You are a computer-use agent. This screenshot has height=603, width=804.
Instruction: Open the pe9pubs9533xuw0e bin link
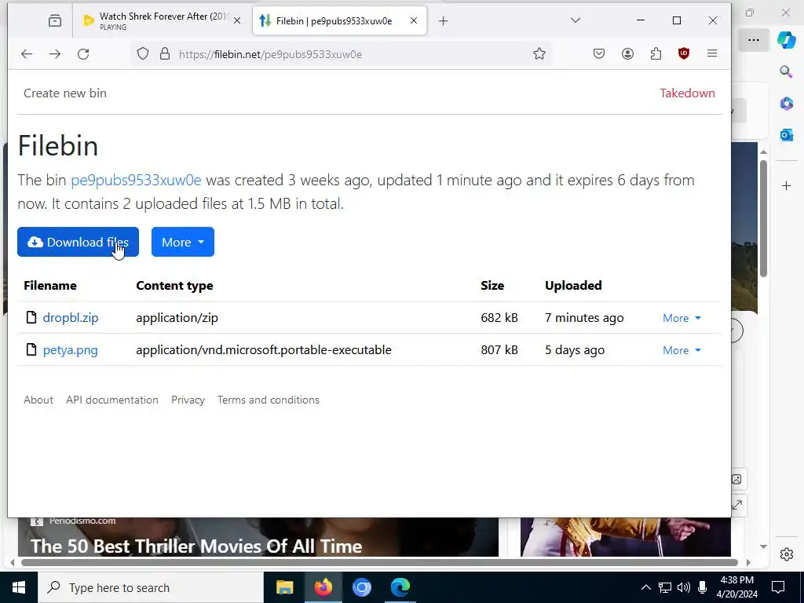[x=136, y=181]
